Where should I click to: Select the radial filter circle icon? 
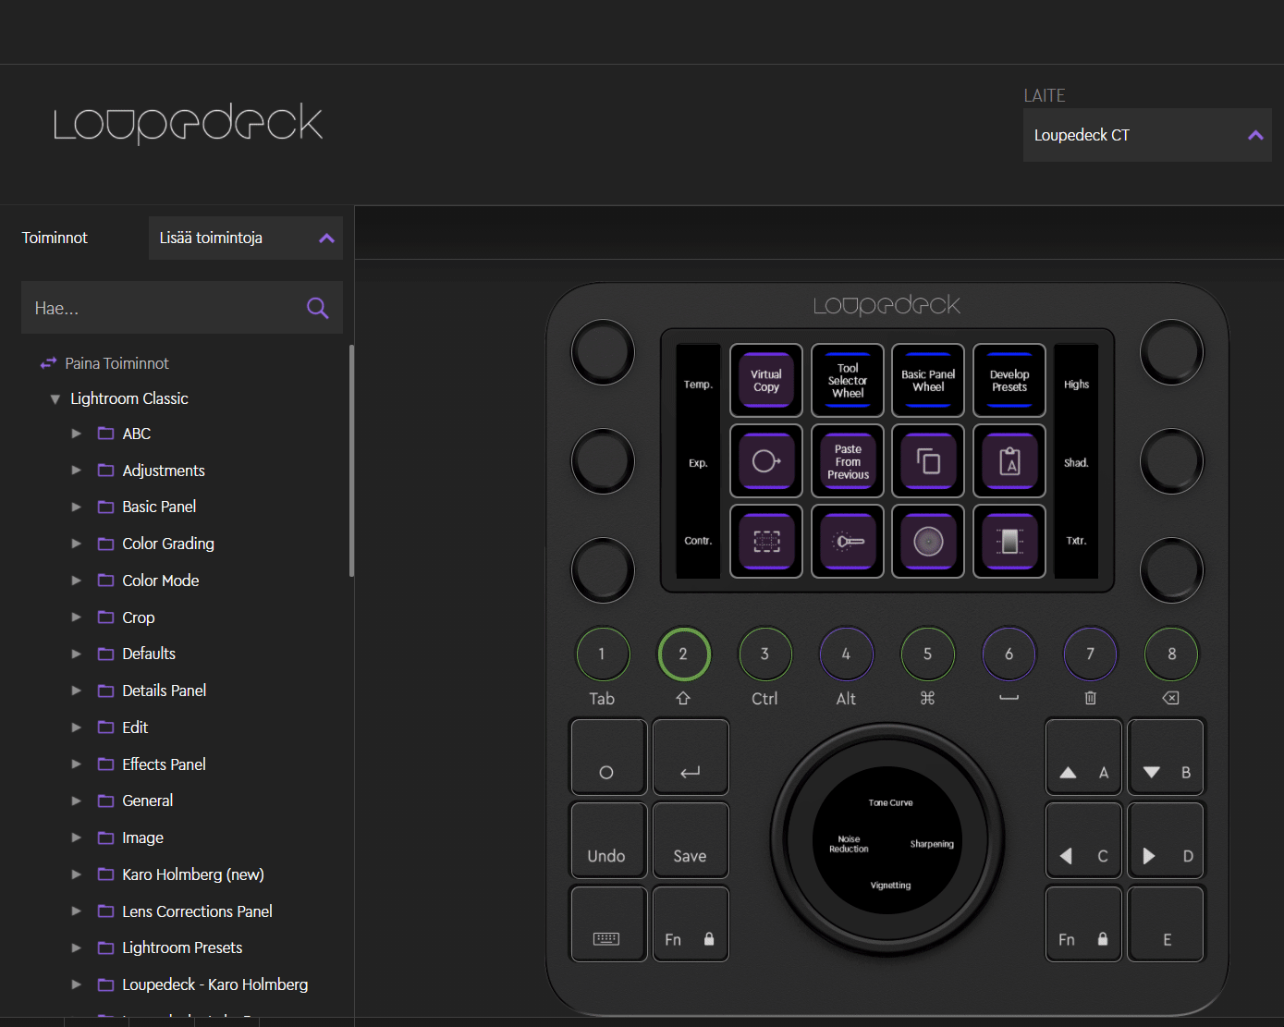pyautogui.click(x=928, y=541)
